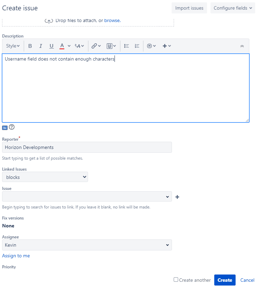Apply italic formatting to the description text
The image size is (260, 290).
pyautogui.click(x=41, y=46)
